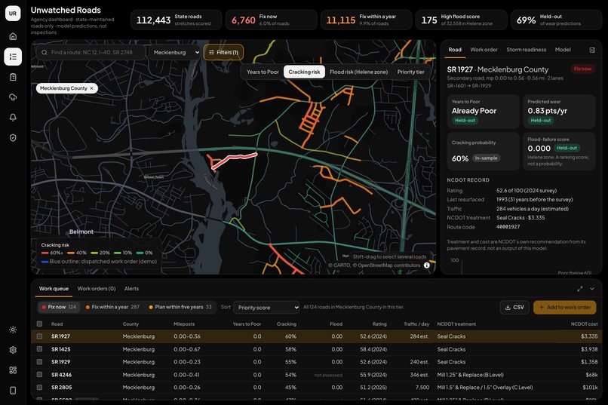Image resolution: width=608 pixels, height=405 pixels.
Task: Click the search magnifier icon in route field
Action: (45, 52)
